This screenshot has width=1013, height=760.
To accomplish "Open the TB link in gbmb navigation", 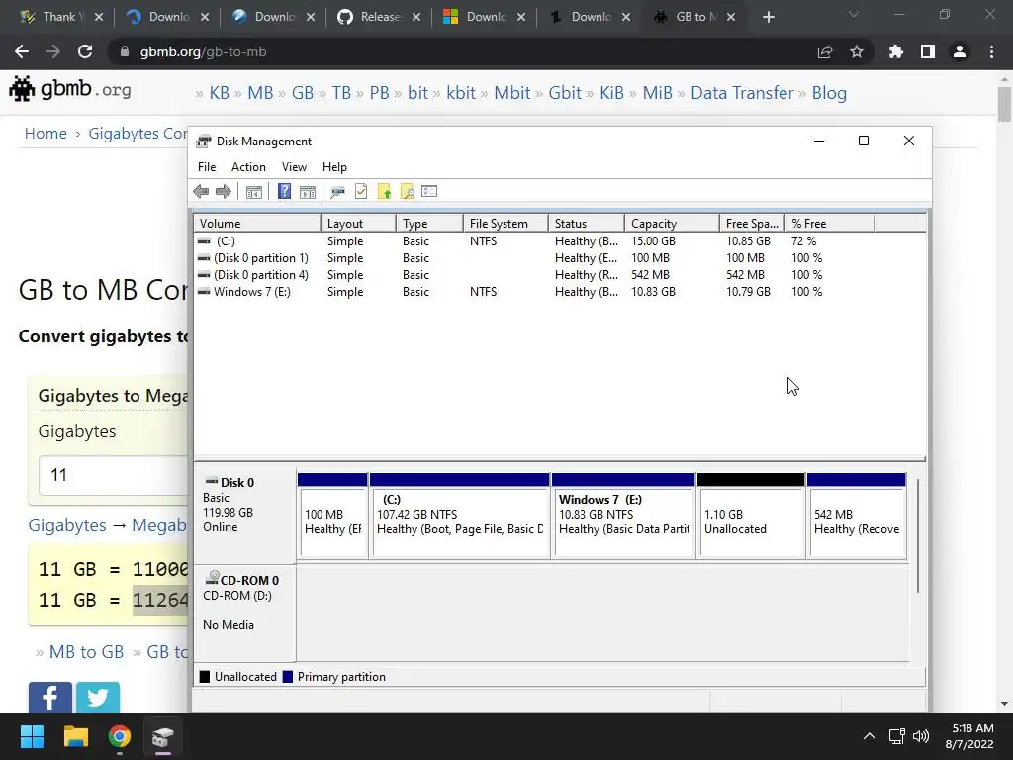I will click(x=341, y=93).
